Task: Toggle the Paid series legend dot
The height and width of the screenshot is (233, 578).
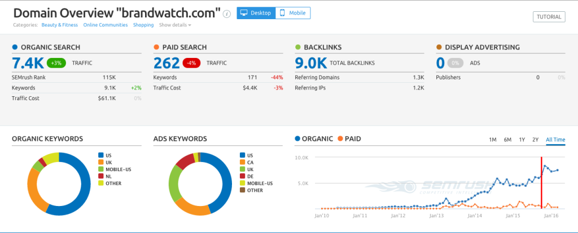Action: (340, 138)
